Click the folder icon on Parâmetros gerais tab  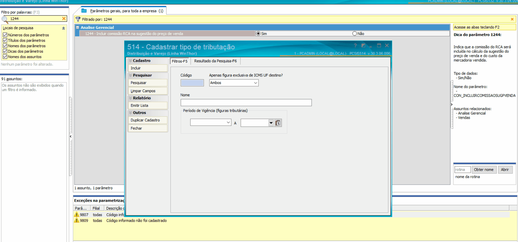[x=84, y=11]
